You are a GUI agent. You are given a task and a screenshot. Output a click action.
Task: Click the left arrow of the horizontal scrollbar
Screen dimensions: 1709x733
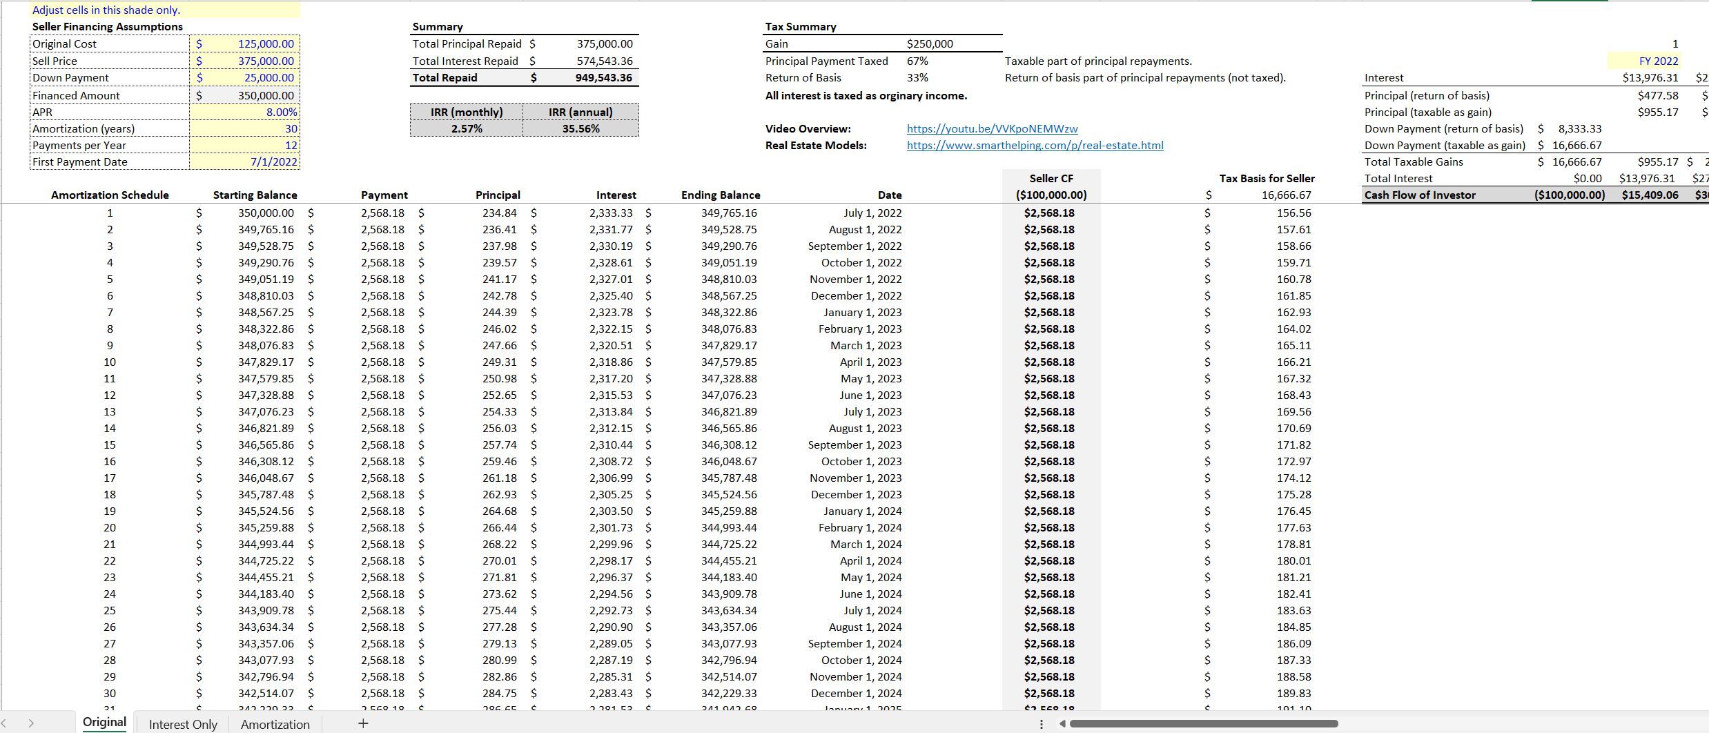click(1062, 723)
